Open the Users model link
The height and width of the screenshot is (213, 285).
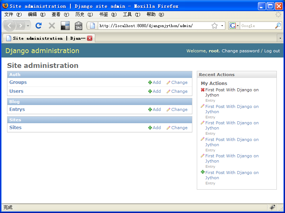16,91
